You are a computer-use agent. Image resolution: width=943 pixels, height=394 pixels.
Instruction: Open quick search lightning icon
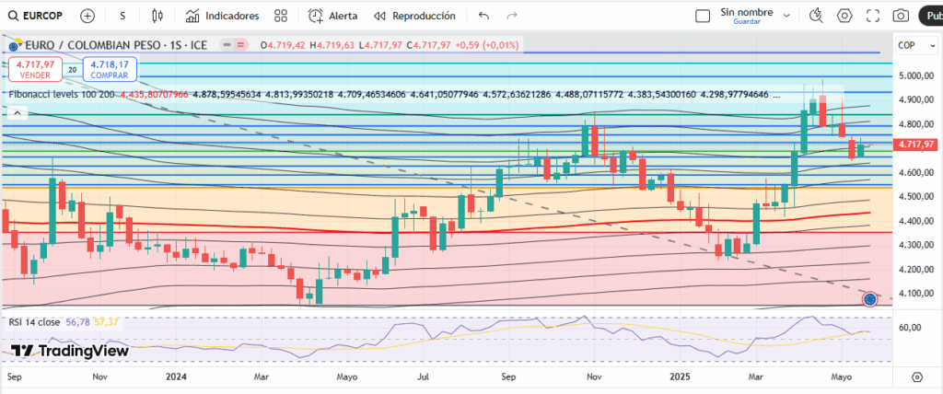click(816, 16)
